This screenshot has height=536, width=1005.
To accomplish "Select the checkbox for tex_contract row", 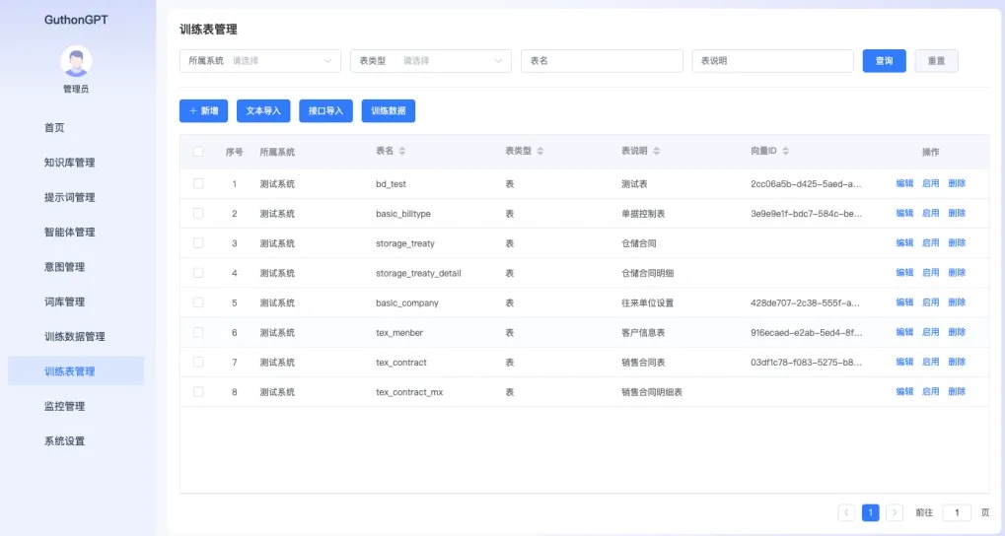I will (x=198, y=362).
